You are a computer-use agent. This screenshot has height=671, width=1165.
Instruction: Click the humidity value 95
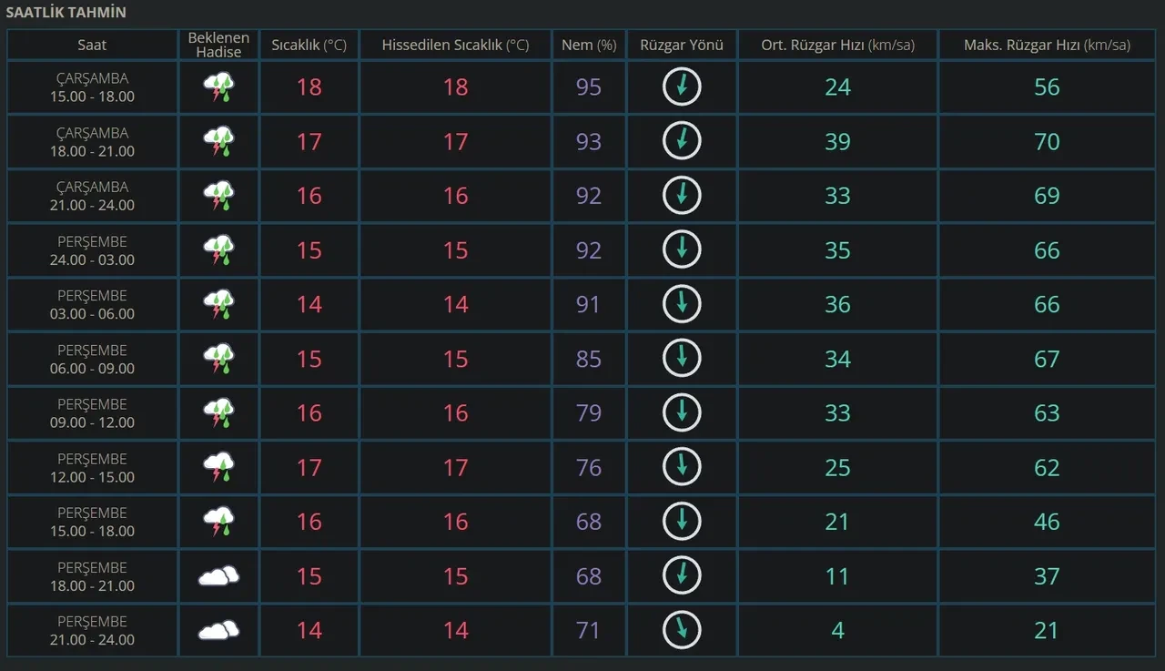(x=589, y=87)
